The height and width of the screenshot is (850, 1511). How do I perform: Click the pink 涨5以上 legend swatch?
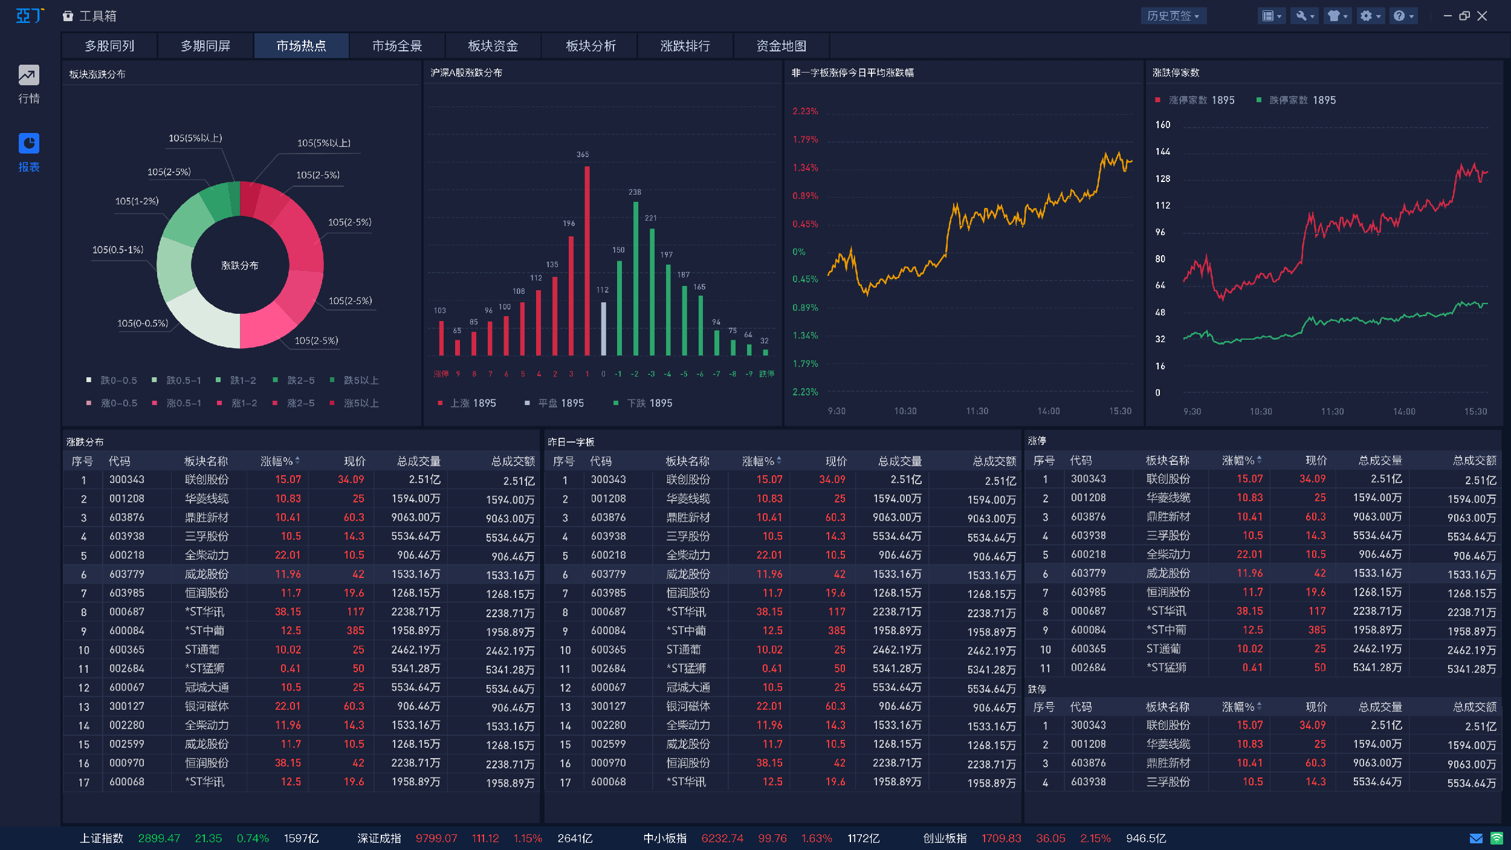pos(332,403)
